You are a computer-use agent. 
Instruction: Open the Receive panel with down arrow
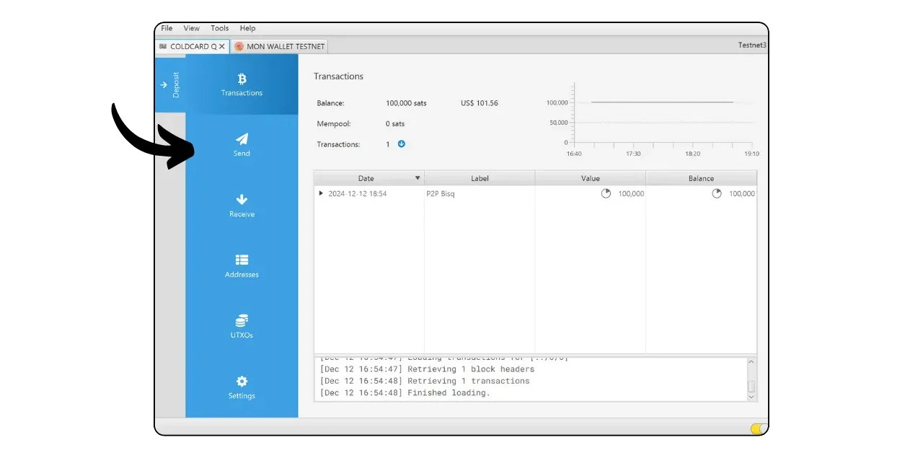pyautogui.click(x=242, y=205)
